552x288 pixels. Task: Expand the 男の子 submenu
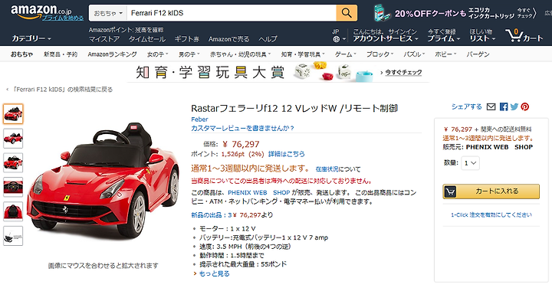[x=189, y=54]
